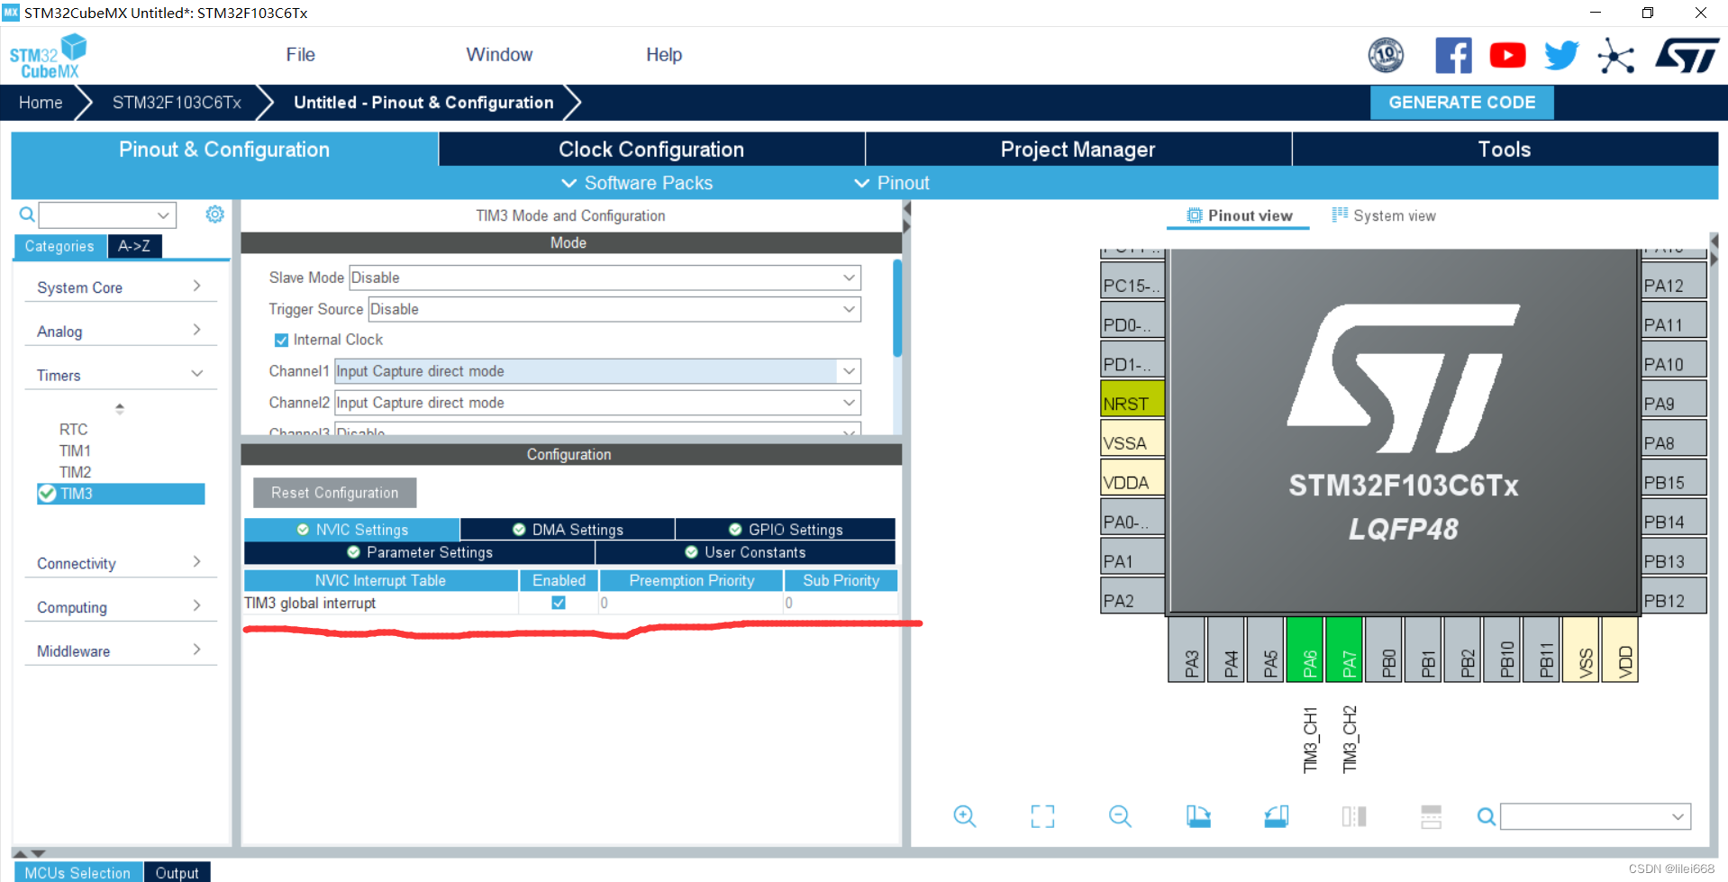Open the MCUs Selection panel tab

click(x=77, y=873)
